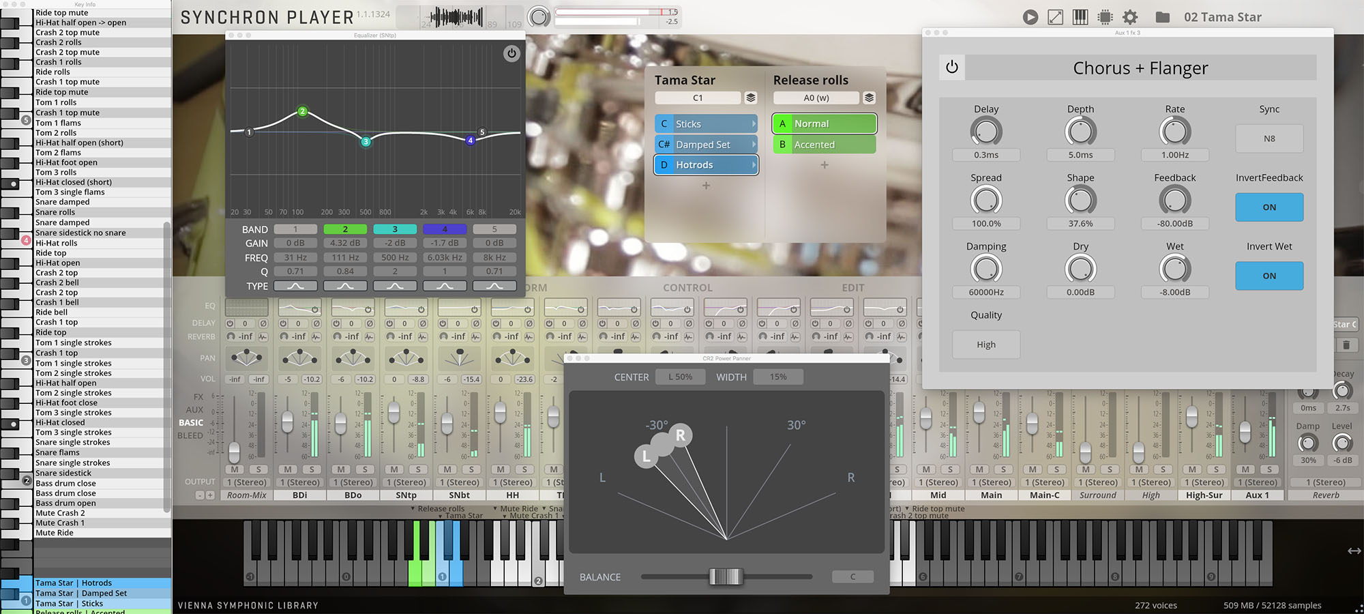This screenshot has height=614, width=1364.
Task: Invert phase on SNtp channel
Action: pos(423,323)
